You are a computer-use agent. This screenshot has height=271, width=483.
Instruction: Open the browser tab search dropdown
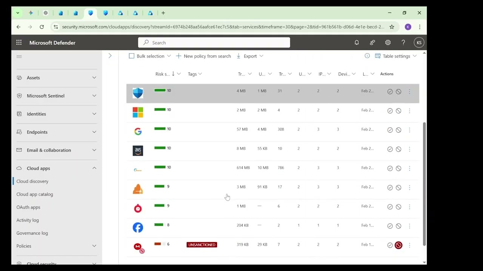pyautogui.click(x=17, y=13)
